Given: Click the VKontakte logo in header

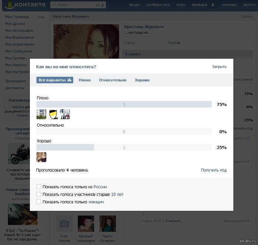Looking at the screenshot, I should pos(24,5).
